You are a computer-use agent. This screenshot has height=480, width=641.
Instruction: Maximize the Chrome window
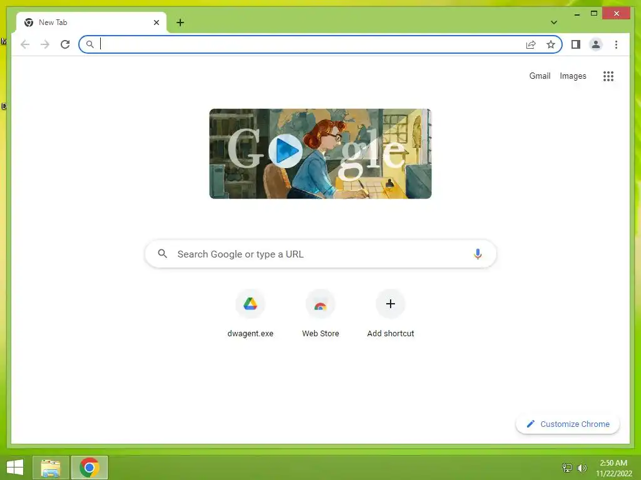(594, 14)
